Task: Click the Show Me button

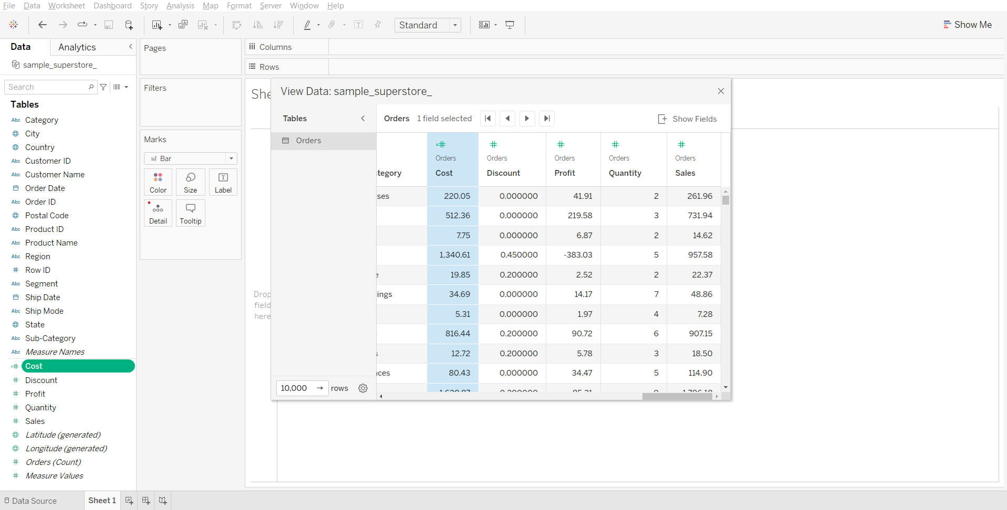Action: tap(968, 25)
